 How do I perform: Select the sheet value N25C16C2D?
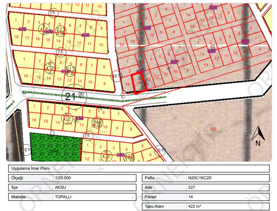(200, 178)
